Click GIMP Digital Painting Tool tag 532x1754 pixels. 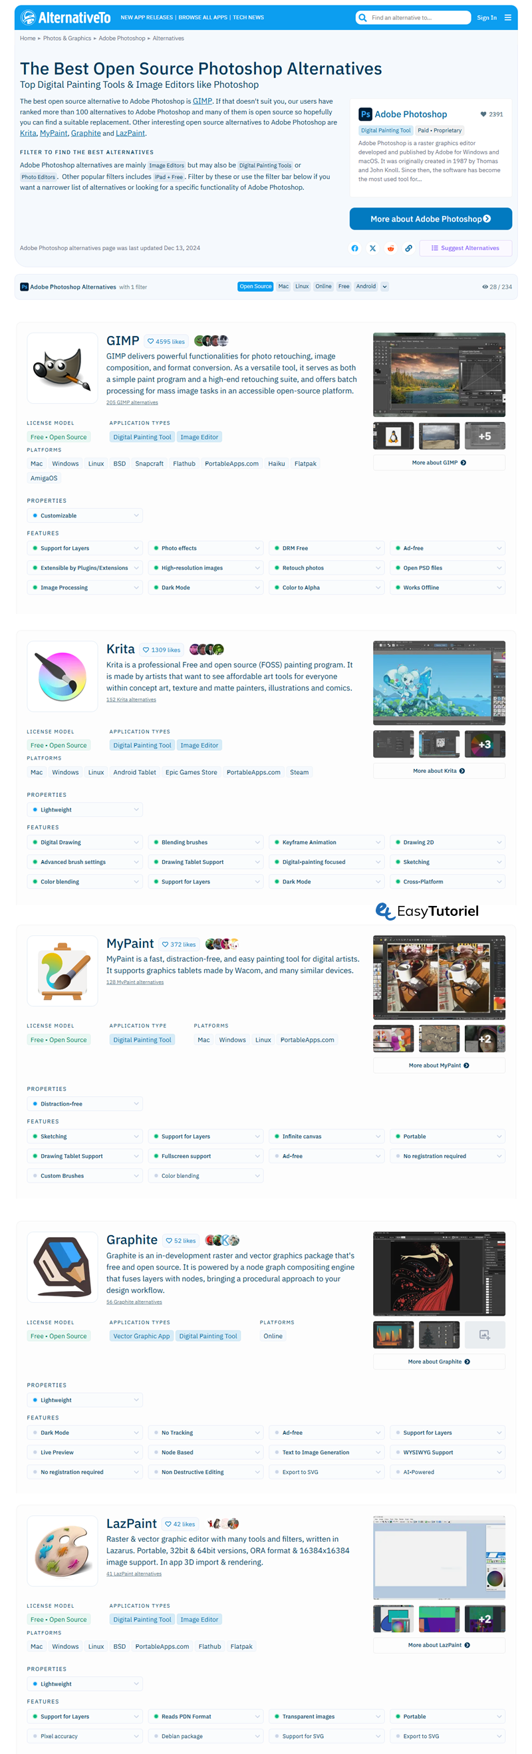(x=142, y=437)
